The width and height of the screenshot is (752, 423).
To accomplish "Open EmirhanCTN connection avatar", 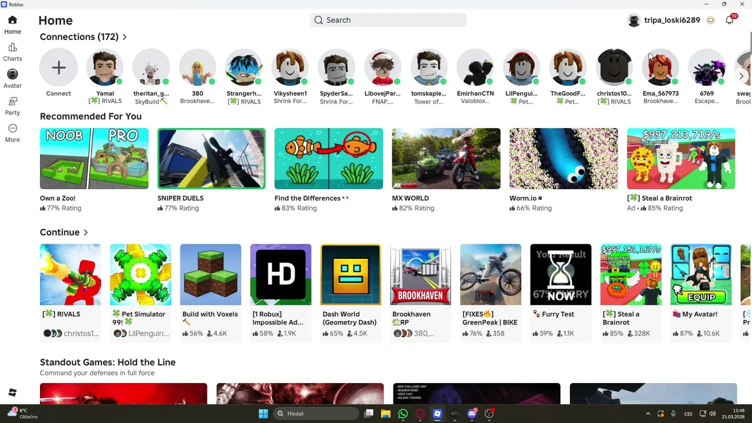I will point(475,68).
